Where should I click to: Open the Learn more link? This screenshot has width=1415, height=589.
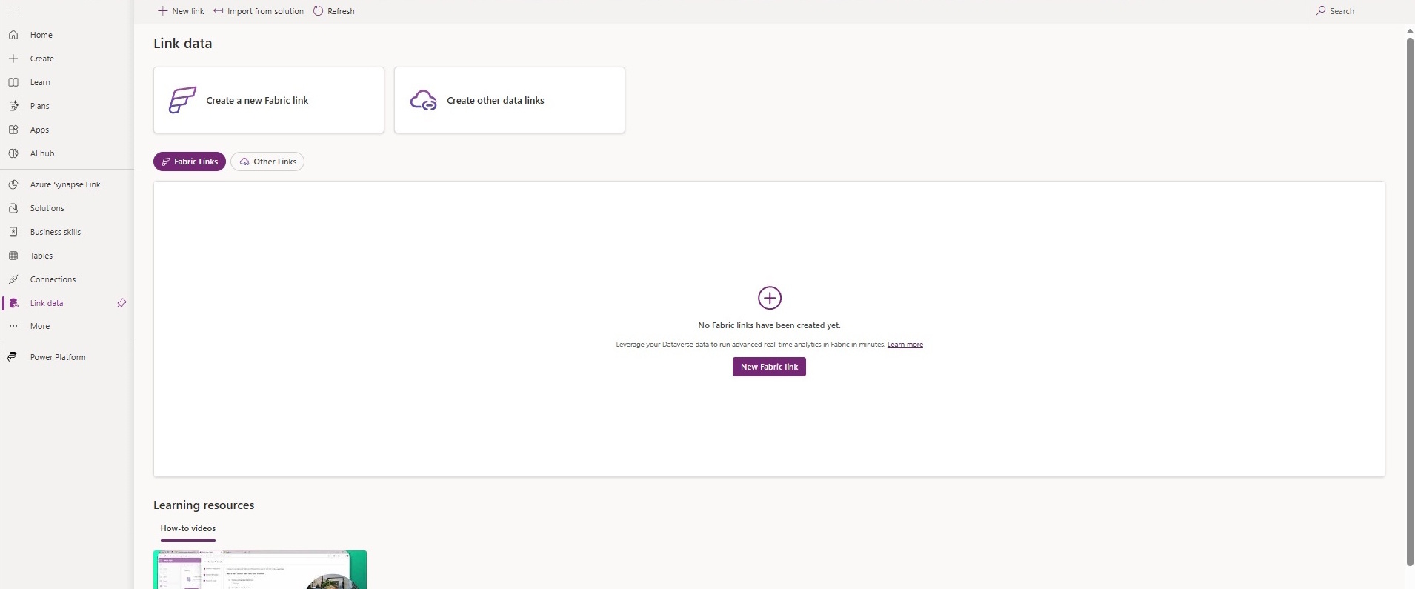[905, 345]
